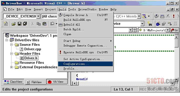
Task: Click the Undo arrow icon
Action: pos(52,24)
